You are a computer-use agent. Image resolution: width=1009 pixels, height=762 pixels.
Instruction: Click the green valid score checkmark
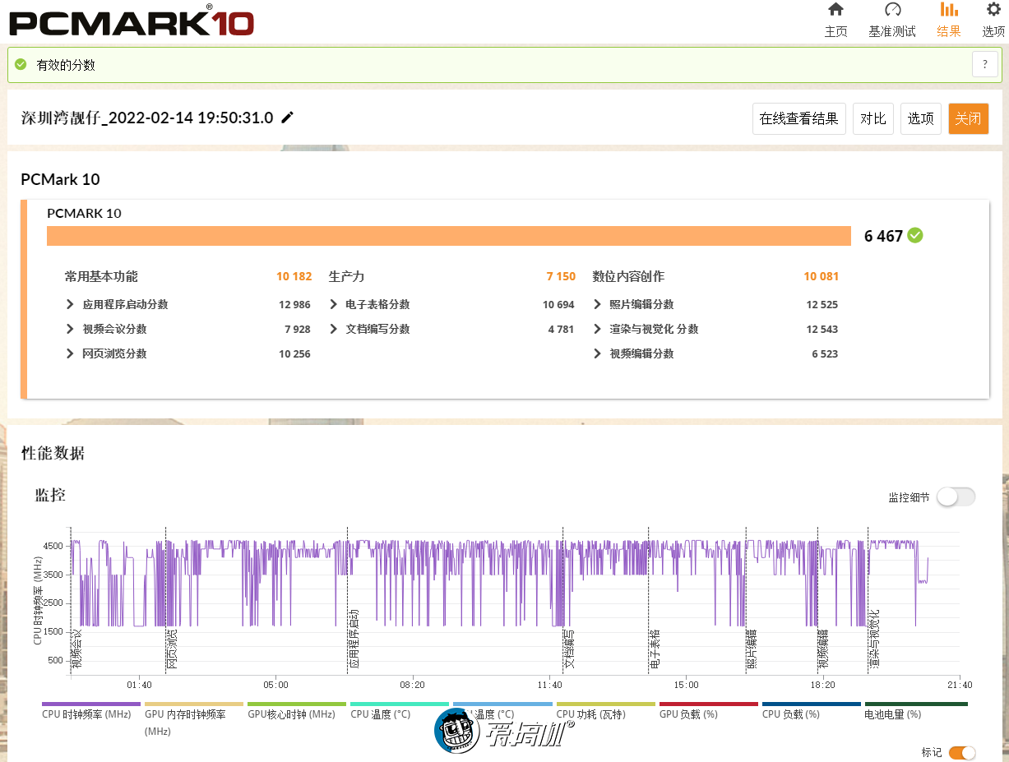click(915, 236)
